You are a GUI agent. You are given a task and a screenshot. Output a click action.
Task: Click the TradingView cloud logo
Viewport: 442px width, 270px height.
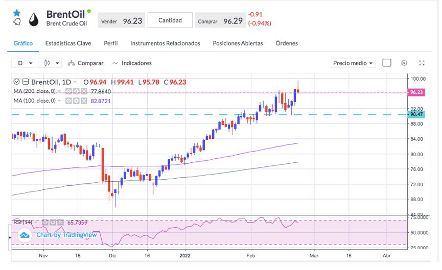coord(24,235)
